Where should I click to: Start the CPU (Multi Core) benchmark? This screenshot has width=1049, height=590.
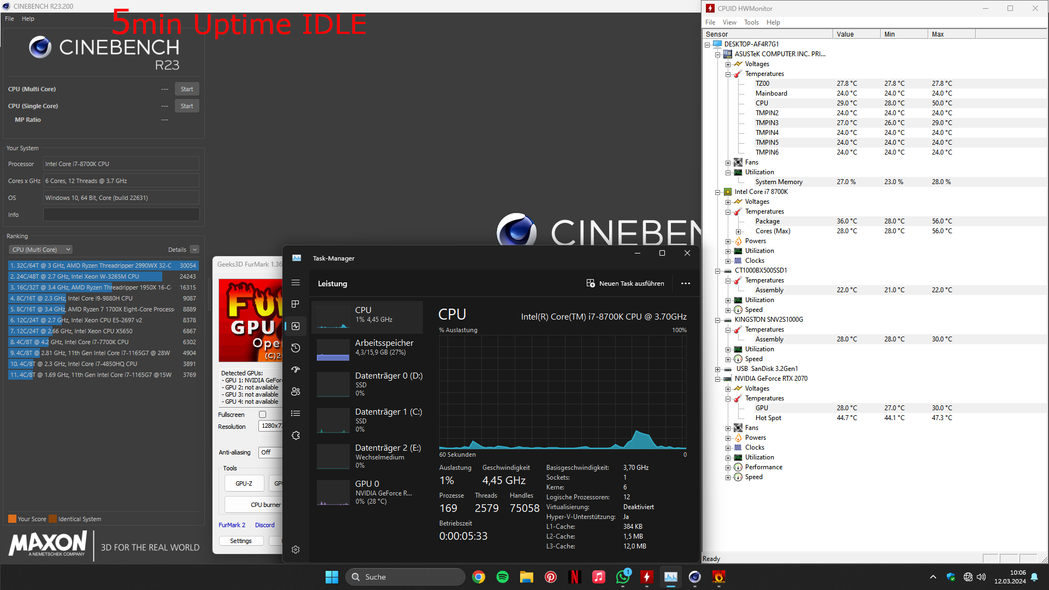point(186,89)
